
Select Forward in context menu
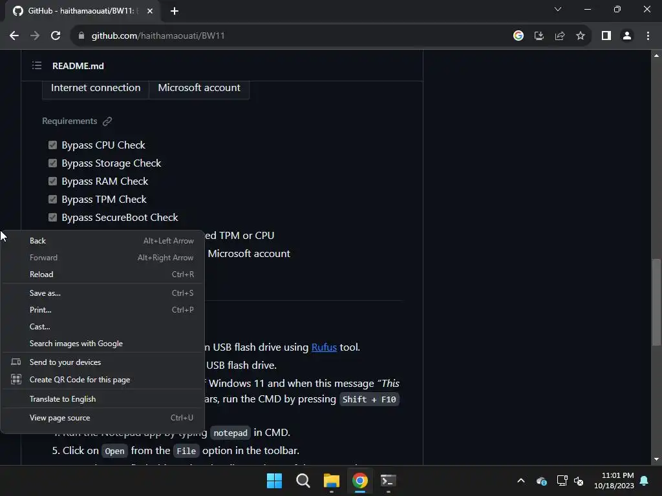click(103, 258)
